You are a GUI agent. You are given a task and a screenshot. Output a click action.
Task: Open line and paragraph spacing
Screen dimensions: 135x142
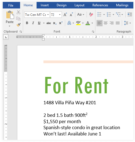click(x=126, y=23)
